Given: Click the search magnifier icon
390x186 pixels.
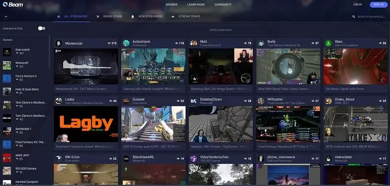Looking at the screenshot, I should (353, 17).
